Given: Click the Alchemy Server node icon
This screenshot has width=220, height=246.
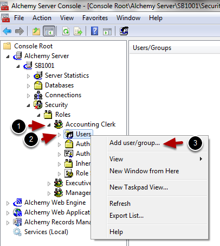Looking at the screenshot, I should point(18,56).
